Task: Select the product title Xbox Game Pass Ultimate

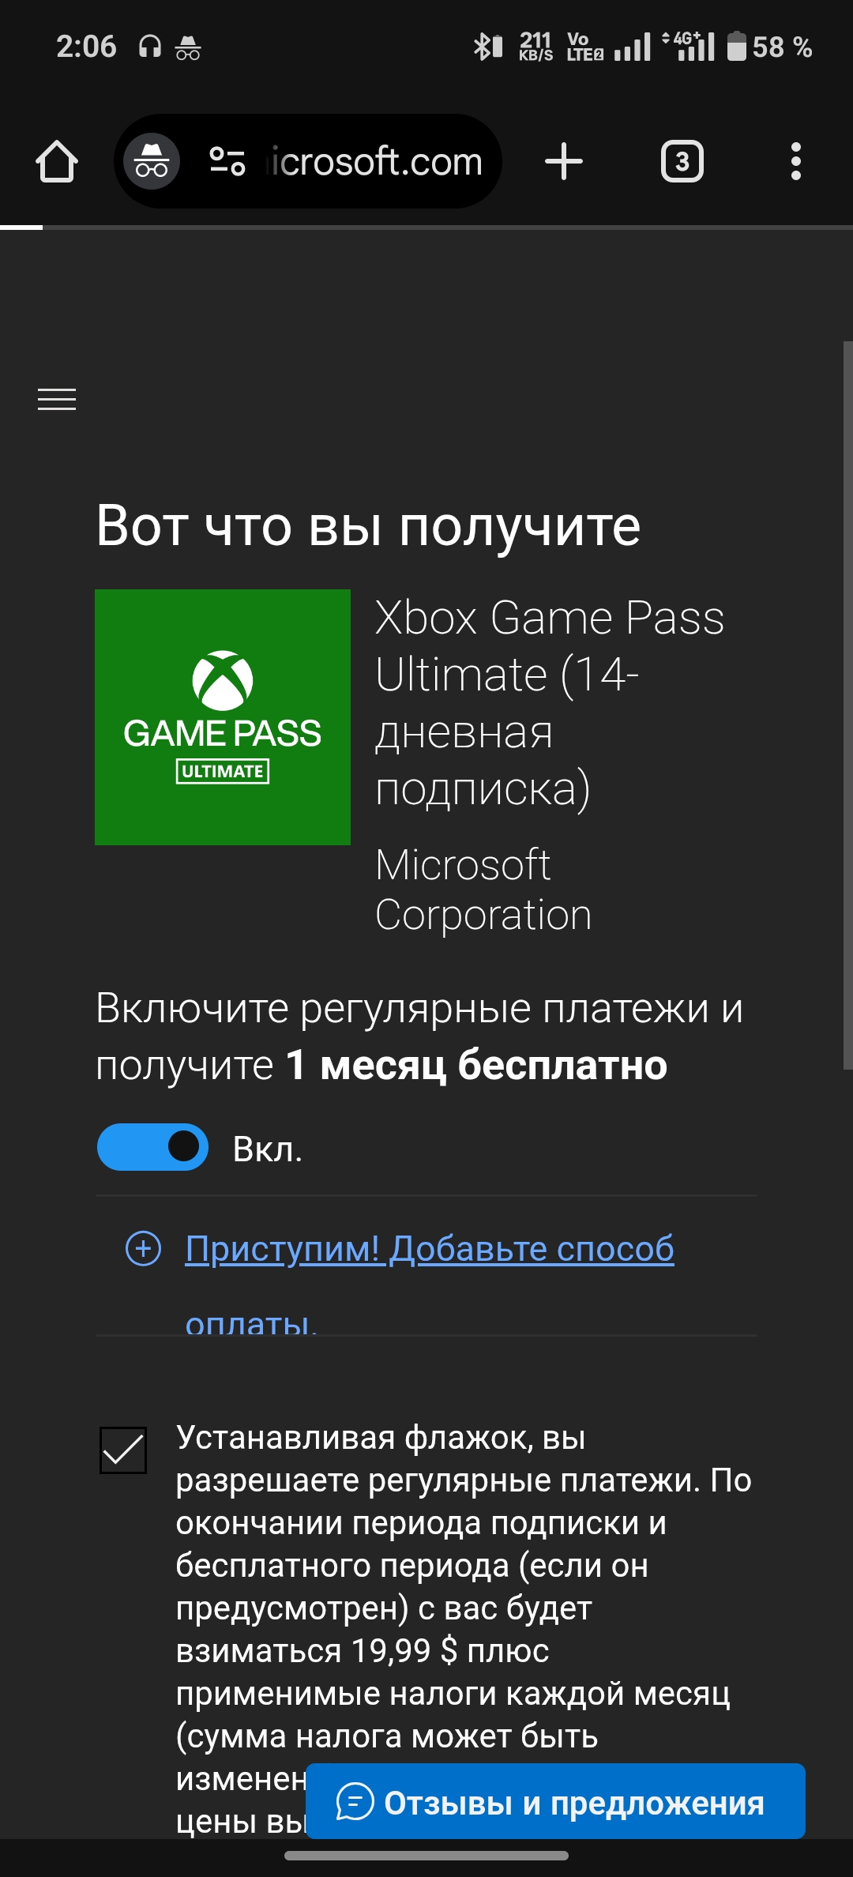Action: coord(550,703)
